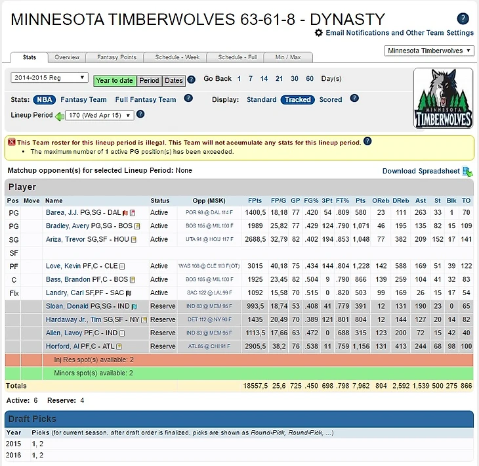Open news note for Tim Hardaway Jr.
Viewport: 479px width, 466px height.
point(144,319)
